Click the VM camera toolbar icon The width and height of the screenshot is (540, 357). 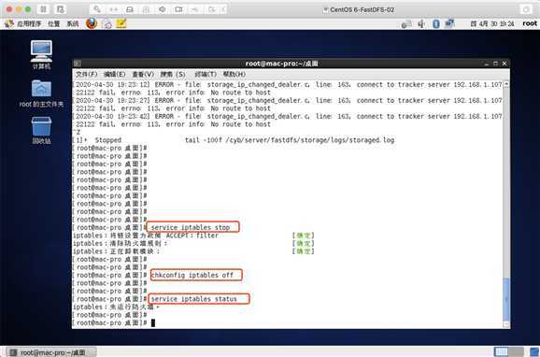pyautogui.click(x=178, y=9)
